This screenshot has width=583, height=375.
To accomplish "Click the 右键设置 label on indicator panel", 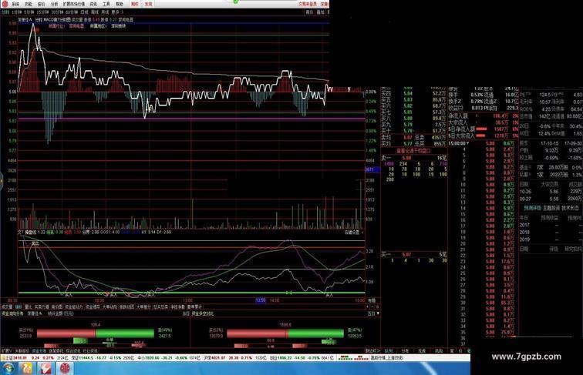I will click(x=353, y=232).
